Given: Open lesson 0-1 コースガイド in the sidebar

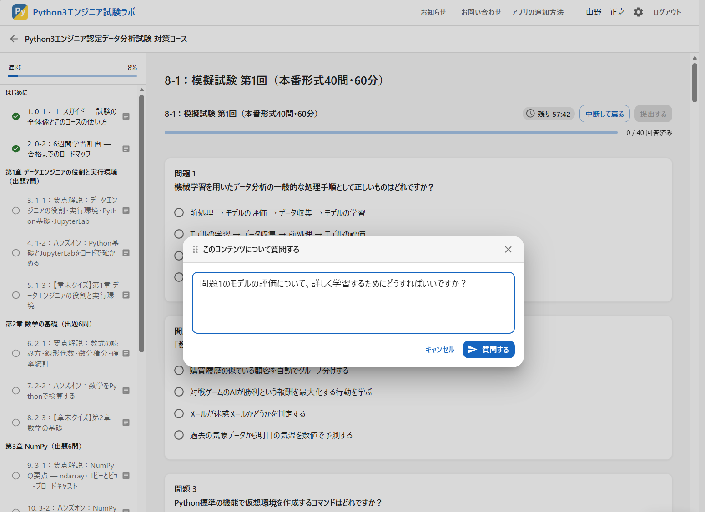Looking at the screenshot, I should [72, 117].
